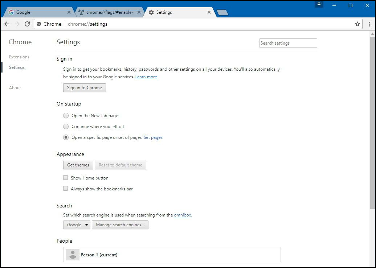
Task: Minimize the Chrome window
Action: pos(334,5)
